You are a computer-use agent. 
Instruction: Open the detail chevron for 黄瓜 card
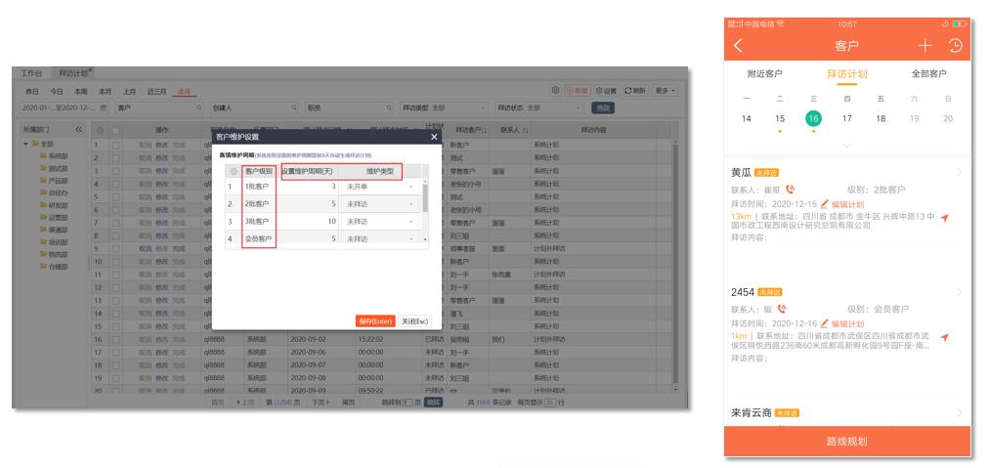click(960, 172)
